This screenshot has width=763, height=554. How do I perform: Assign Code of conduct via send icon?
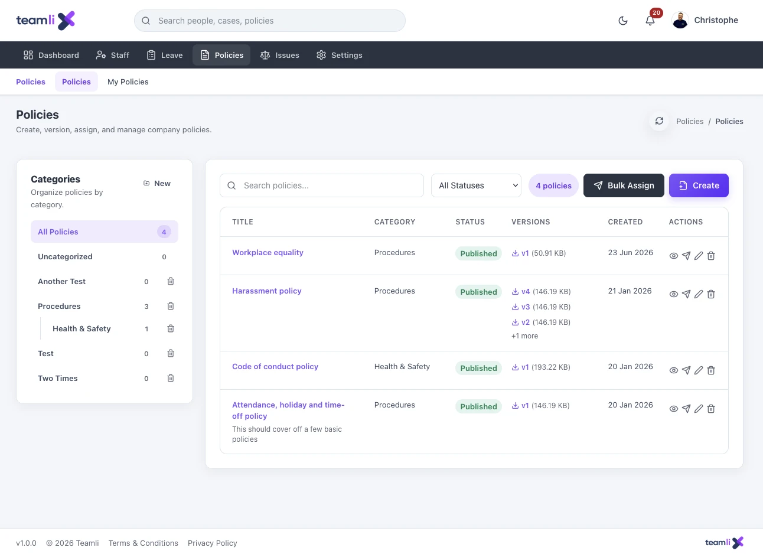(686, 370)
